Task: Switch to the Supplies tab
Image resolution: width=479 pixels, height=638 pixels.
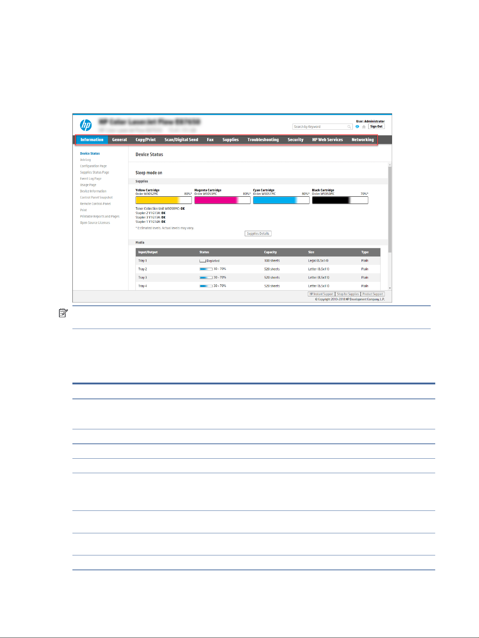Action: pos(231,140)
